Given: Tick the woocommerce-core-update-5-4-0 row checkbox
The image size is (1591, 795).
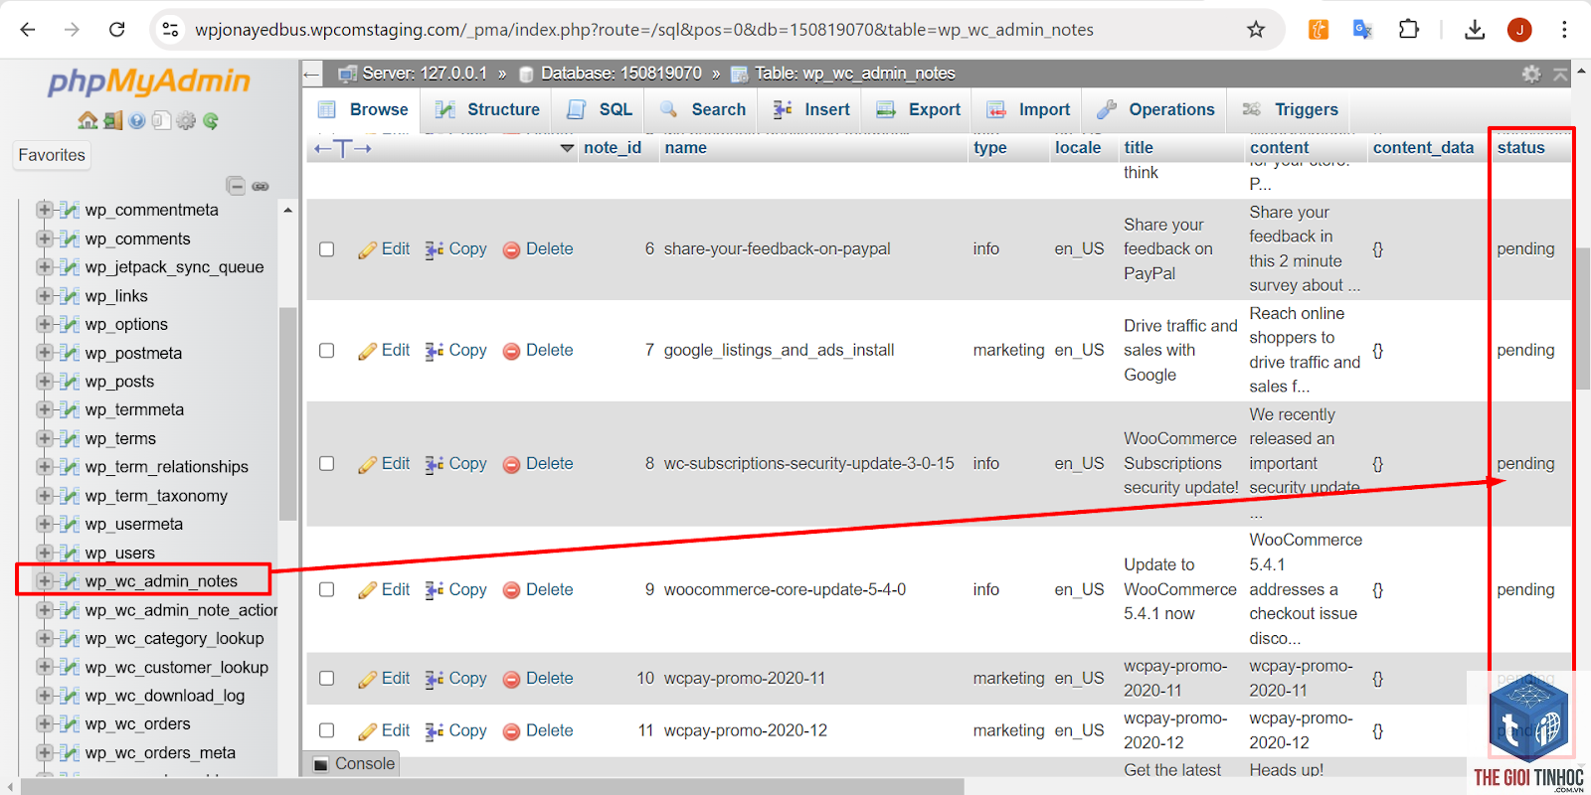Looking at the screenshot, I should point(326,590).
